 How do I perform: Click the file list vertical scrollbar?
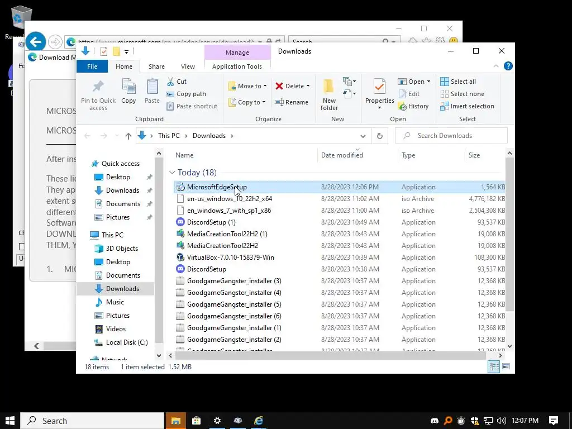509,233
